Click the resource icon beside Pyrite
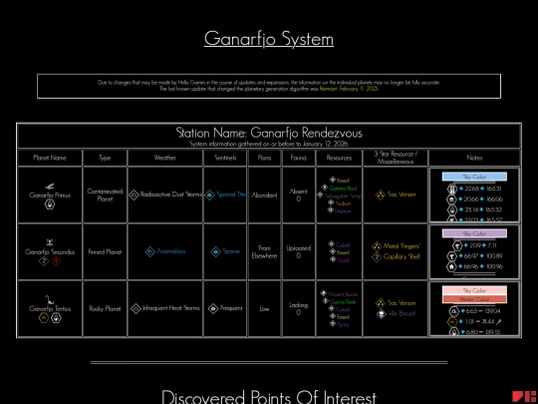The height and width of the screenshot is (404, 538). 332,323
